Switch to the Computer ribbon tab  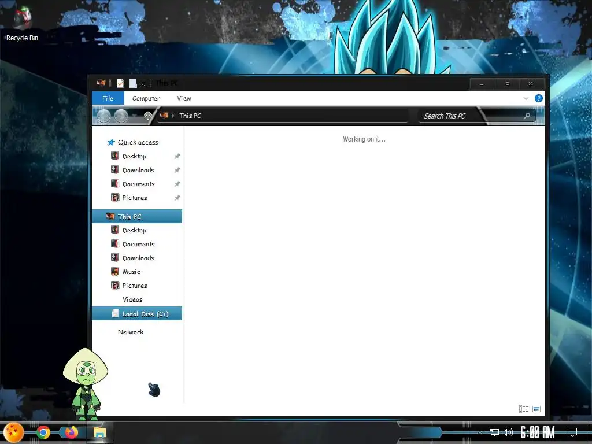coord(146,98)
